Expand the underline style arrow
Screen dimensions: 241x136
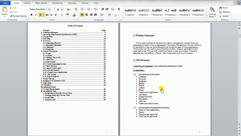(44, 15)
